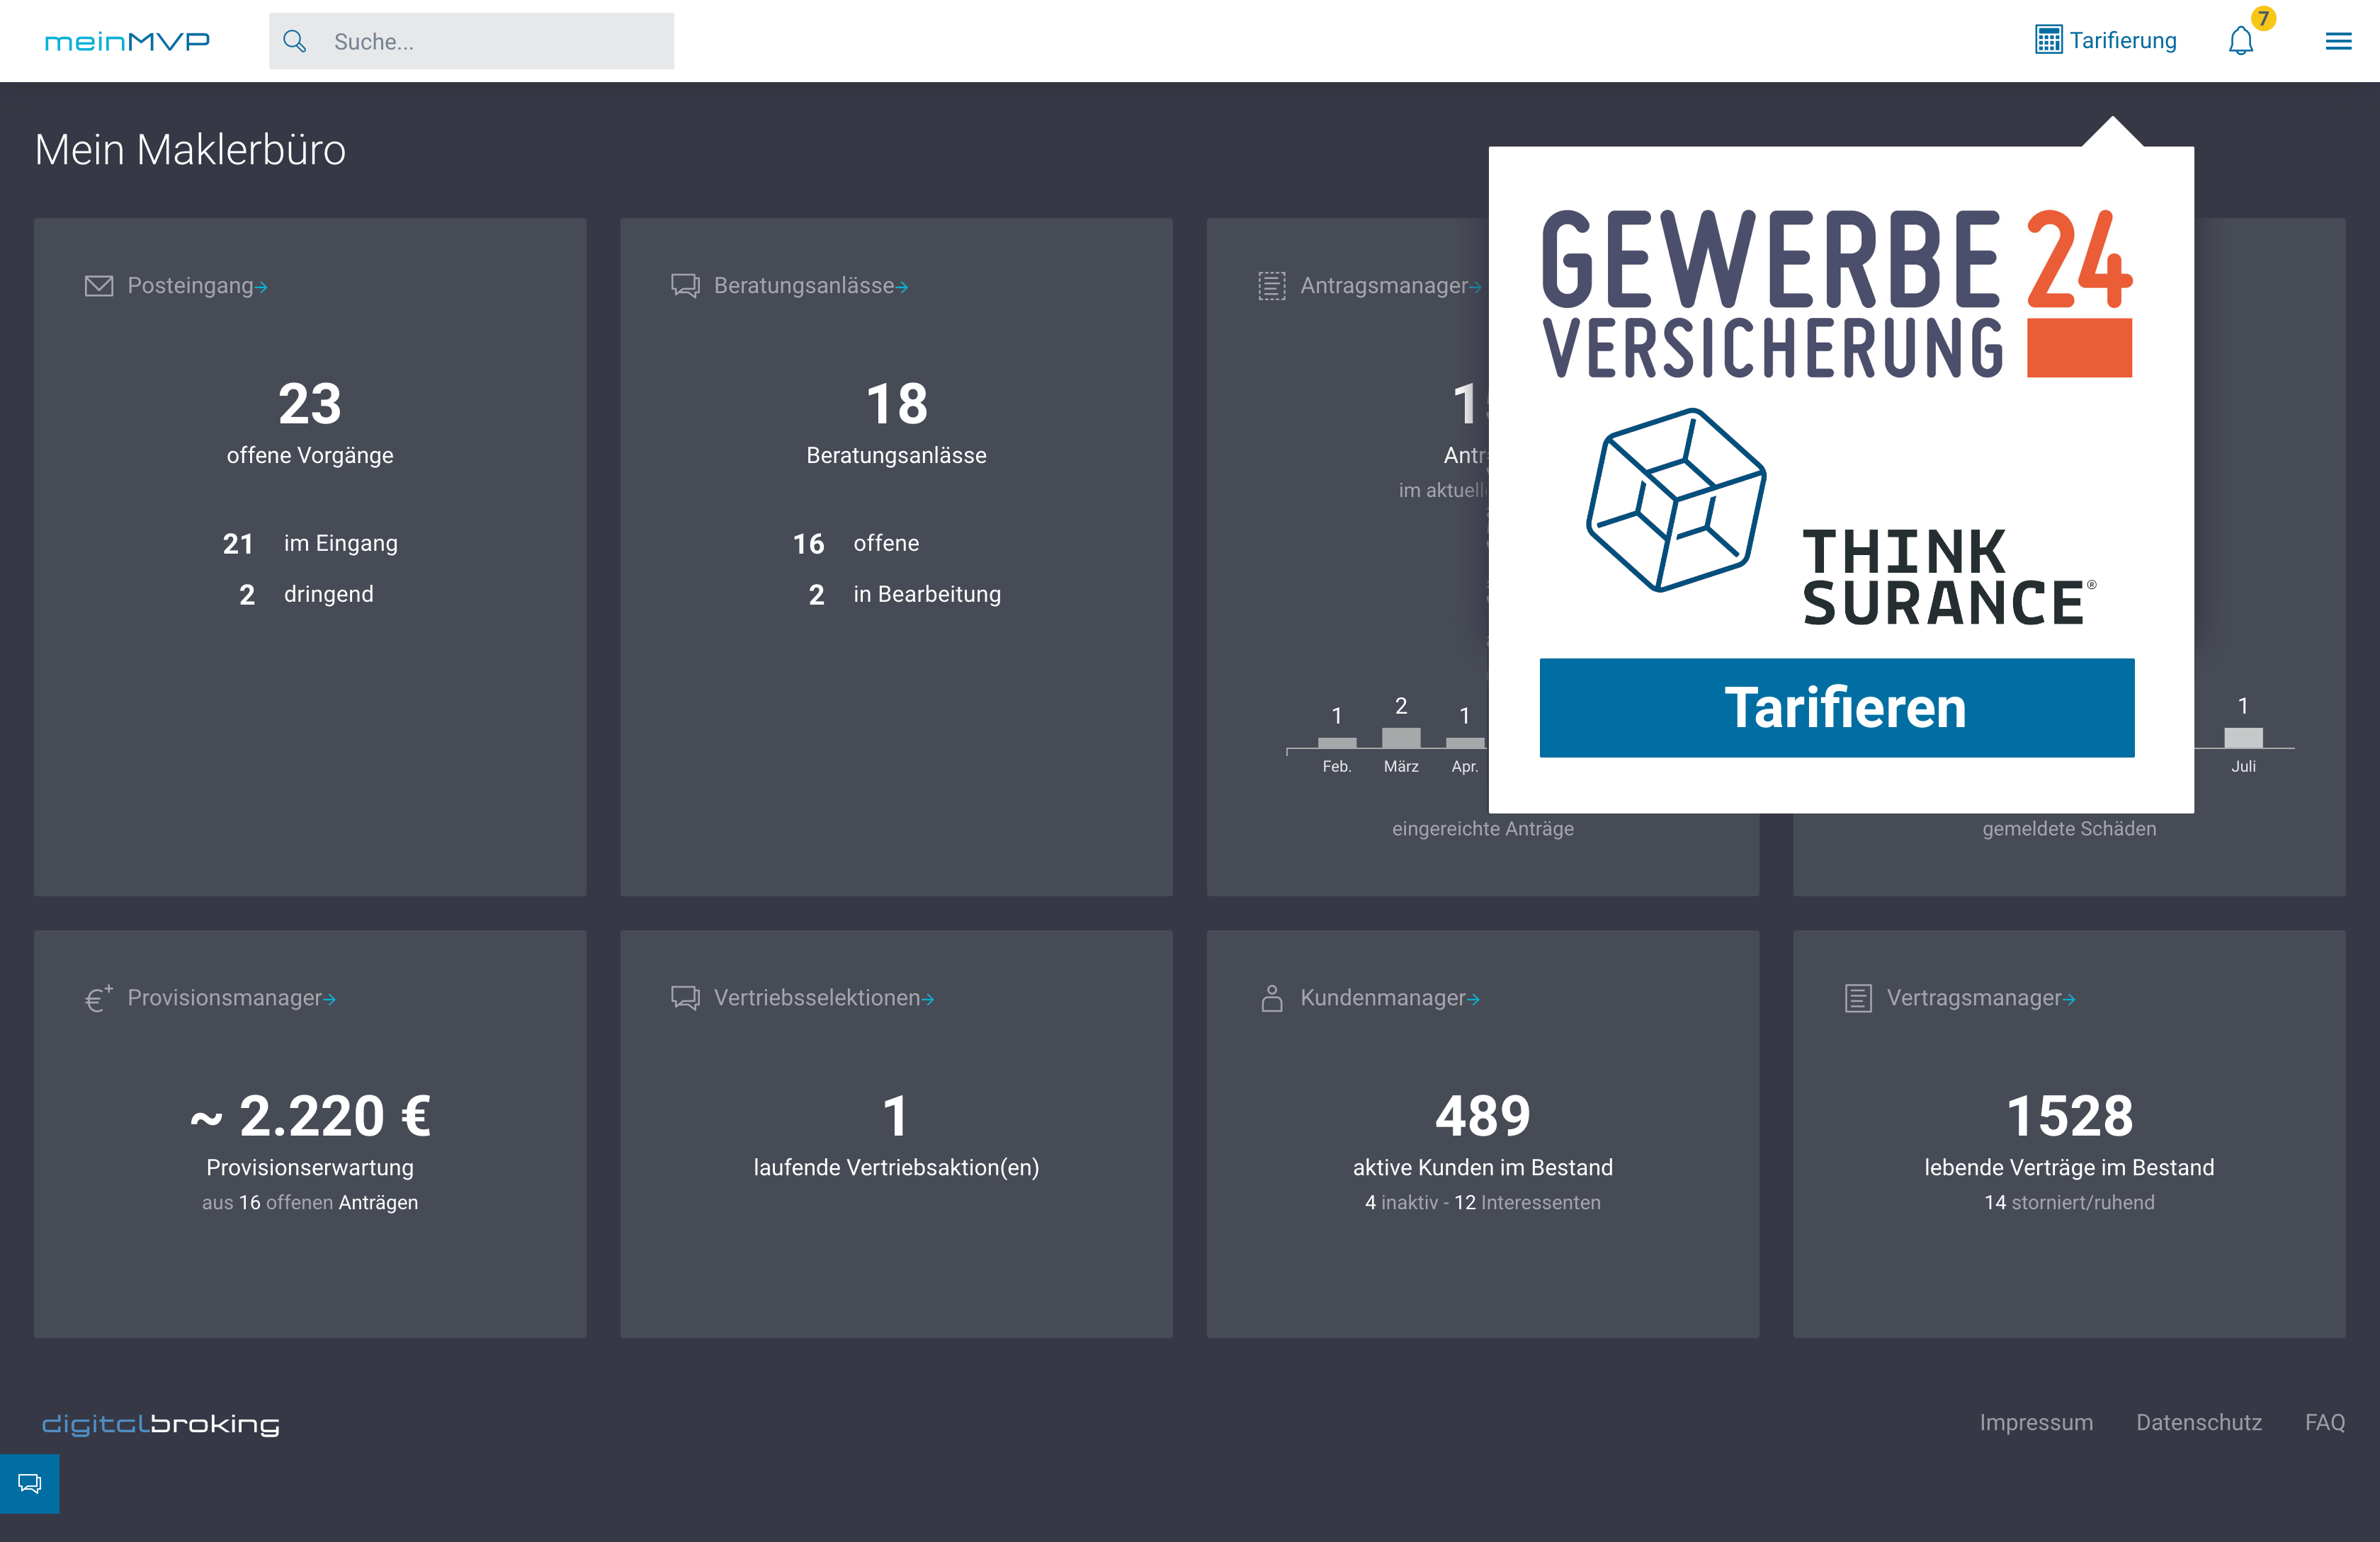Click the 18 Beratungsanlässe count
This screenshot has width=2380, height=1542.
click(x=896, y=405)
